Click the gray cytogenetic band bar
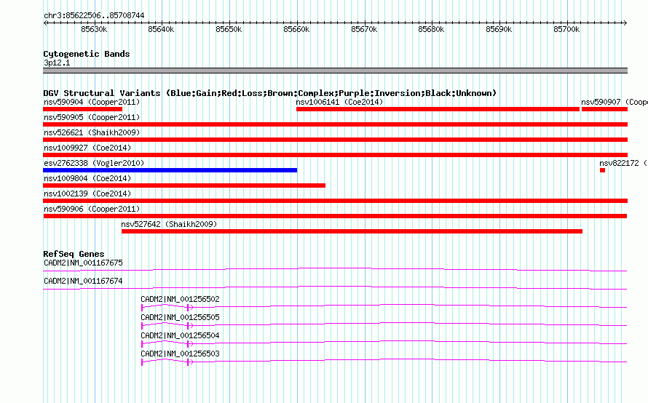 335,71
